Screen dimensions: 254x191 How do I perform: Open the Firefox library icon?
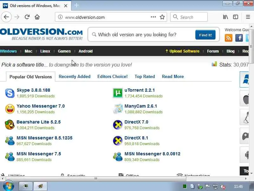coord(225,17)
